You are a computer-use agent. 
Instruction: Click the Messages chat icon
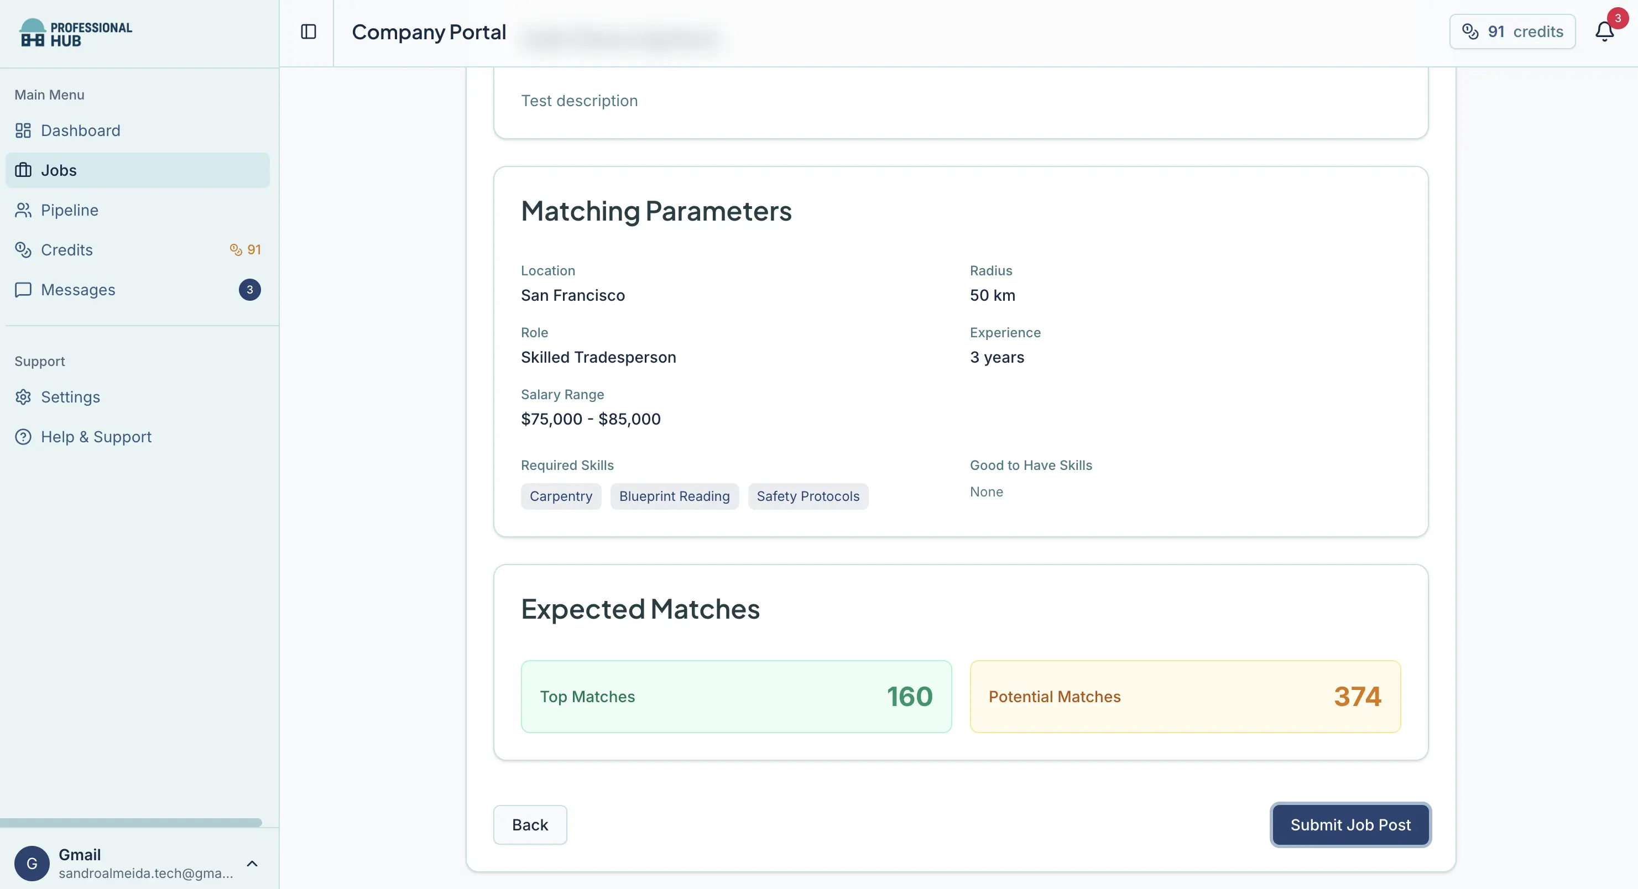23,290
